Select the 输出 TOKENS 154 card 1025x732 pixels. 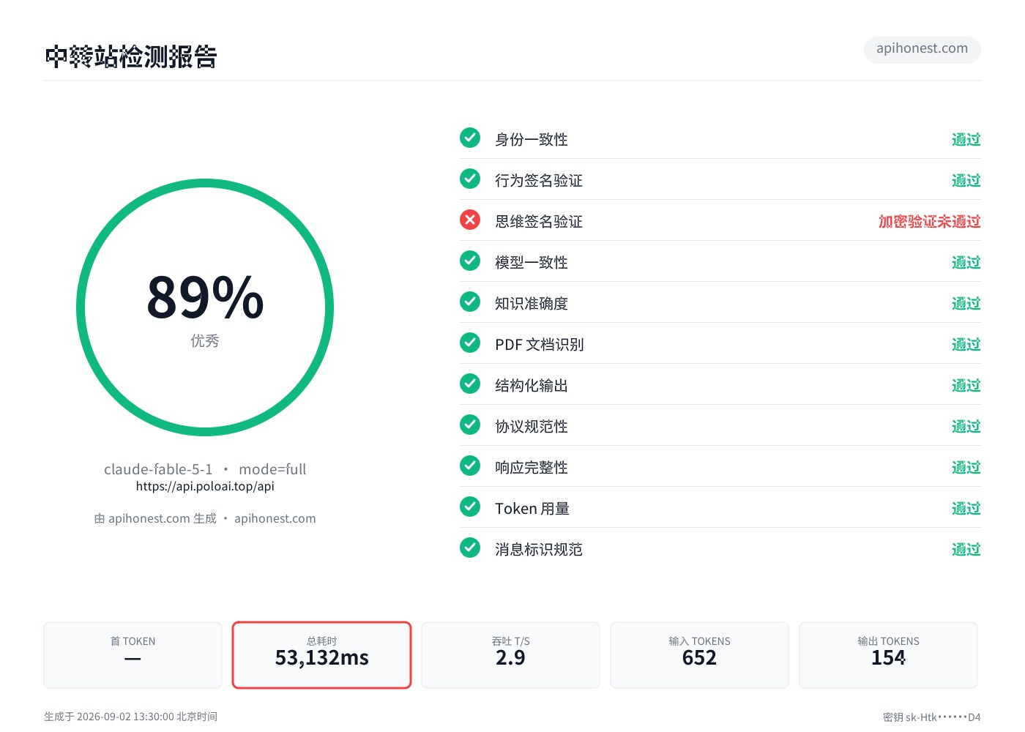[888, 655]
